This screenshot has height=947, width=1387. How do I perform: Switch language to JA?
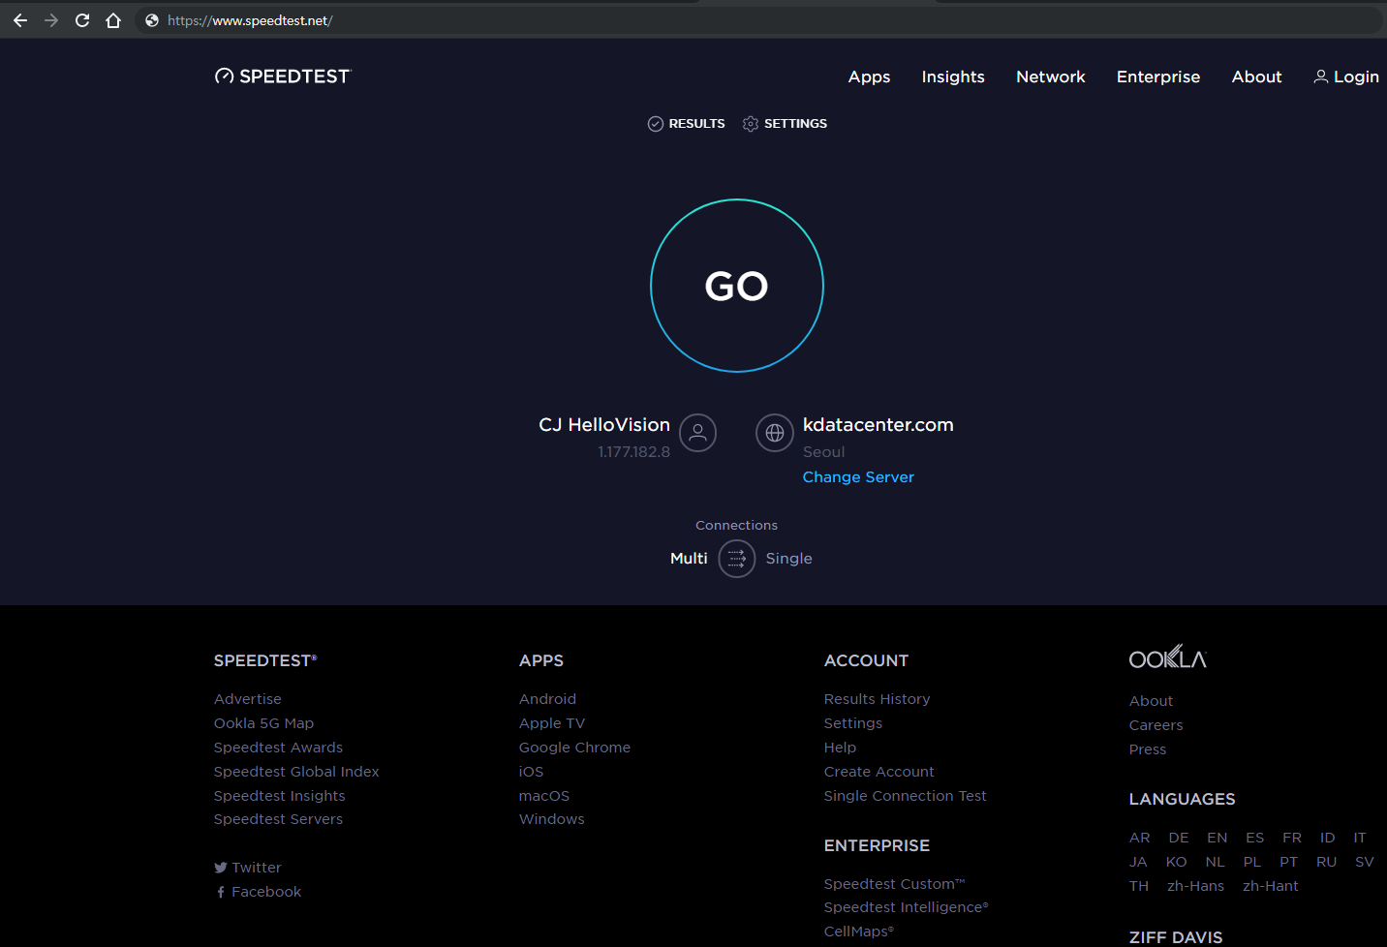(1138, 862)
